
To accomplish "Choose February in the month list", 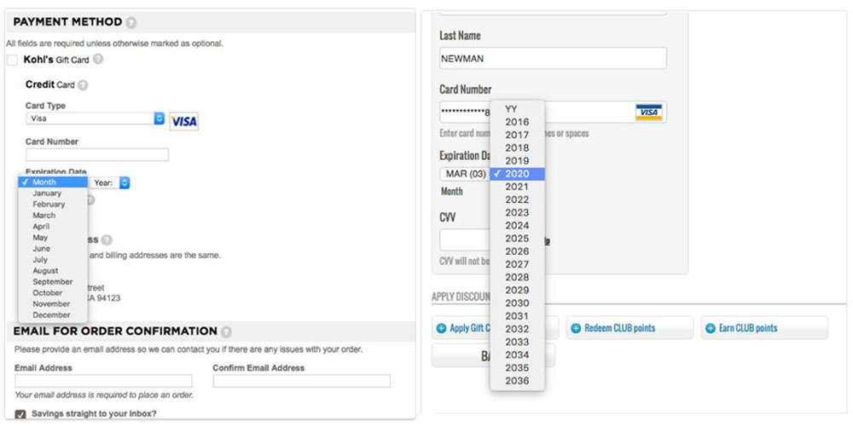I will click(x=53, y=204).
